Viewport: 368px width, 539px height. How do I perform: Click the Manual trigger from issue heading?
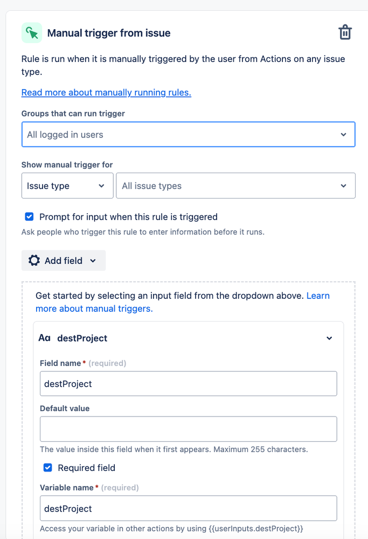click(x=109, y=33)
